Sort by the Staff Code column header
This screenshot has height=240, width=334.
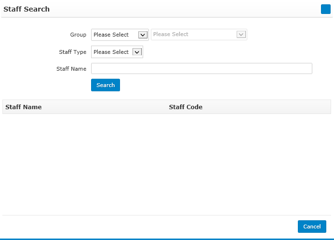(x=186, y=107)
